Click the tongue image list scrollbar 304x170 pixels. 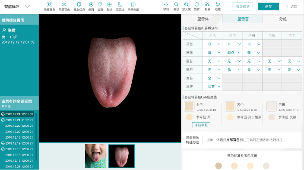coord(36,137)
